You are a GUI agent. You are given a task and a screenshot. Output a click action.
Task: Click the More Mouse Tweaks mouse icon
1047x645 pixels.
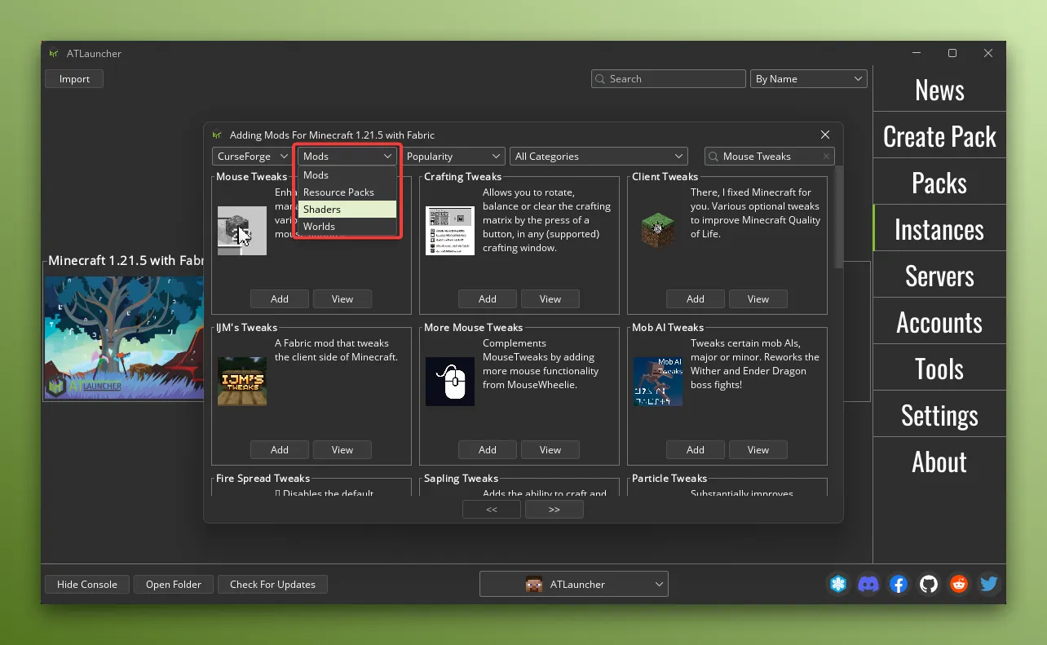click(449, 382)
